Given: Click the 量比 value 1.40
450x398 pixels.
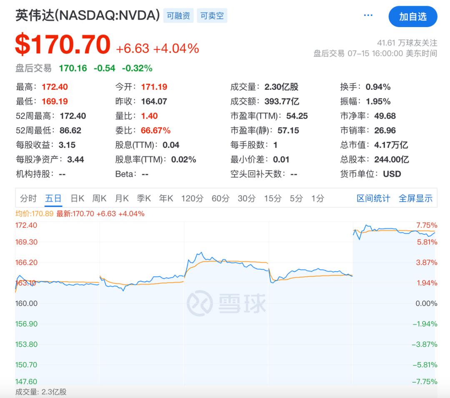Looking at the screenshot, I should click(150, 116).
